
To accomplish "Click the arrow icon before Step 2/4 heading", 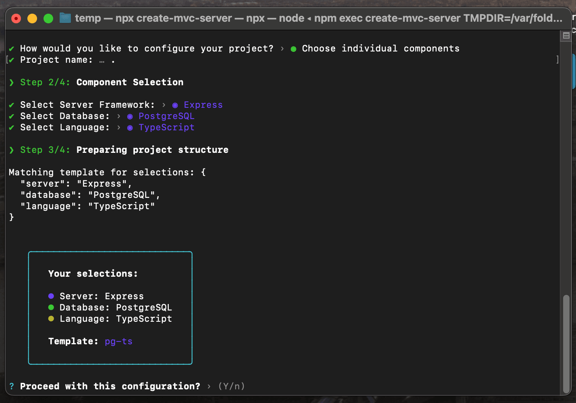I will pos(11,82).
